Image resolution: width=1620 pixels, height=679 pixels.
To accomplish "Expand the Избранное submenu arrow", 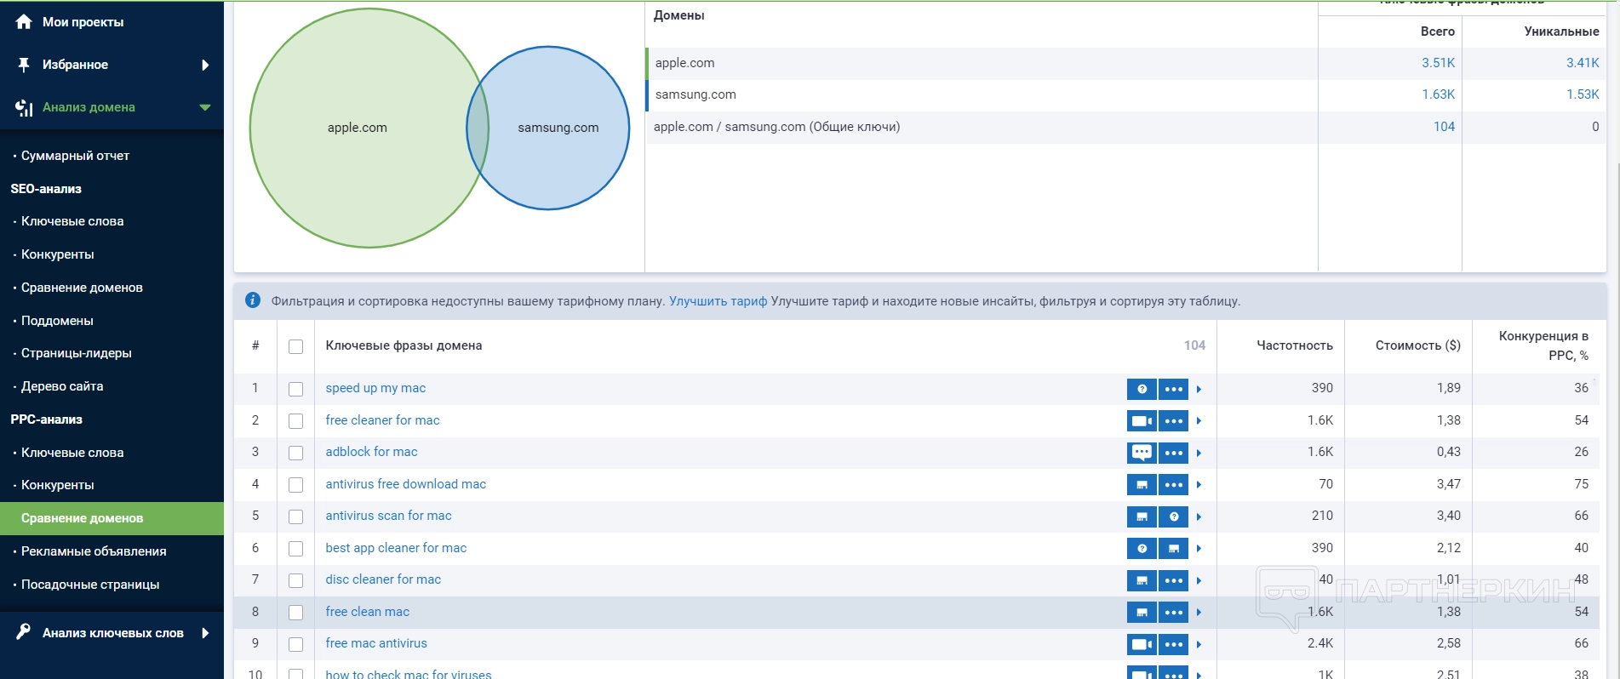I will click(x=205, y=65).
